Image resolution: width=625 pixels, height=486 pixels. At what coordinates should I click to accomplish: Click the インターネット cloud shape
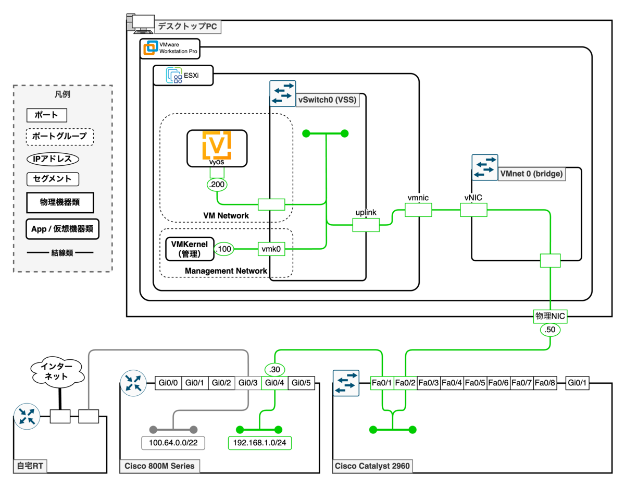pyautogui.click(x=58, y=371)
